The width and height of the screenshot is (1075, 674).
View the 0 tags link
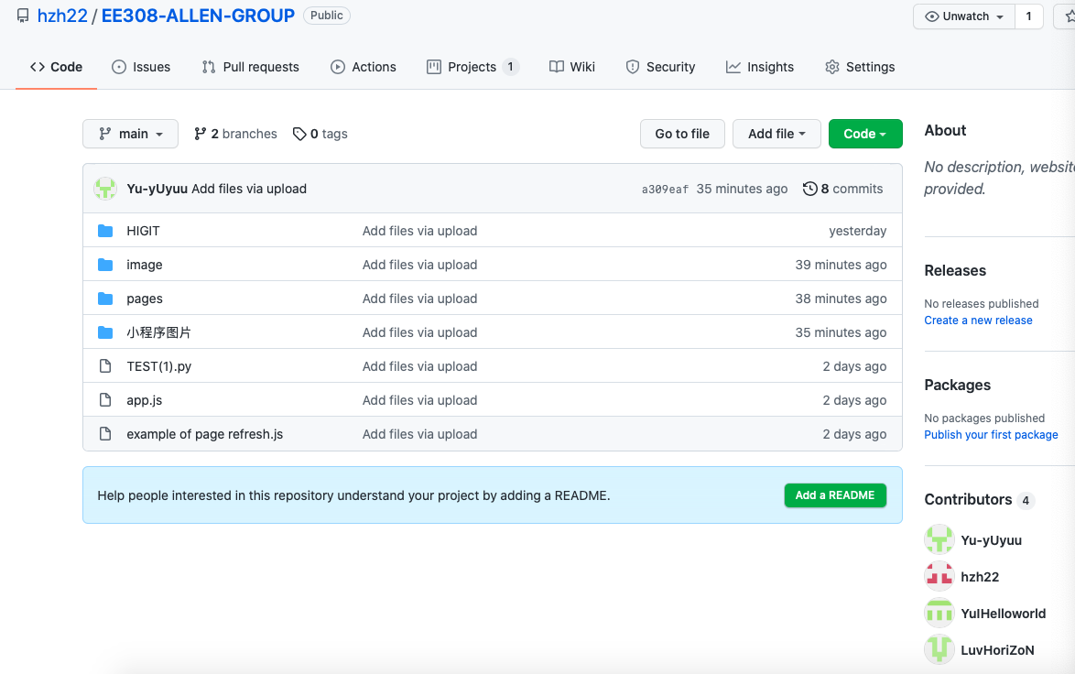(x=320, y=134)
